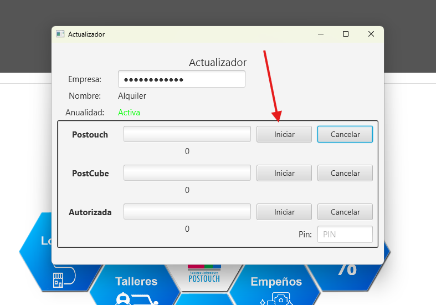436x305 pixels.
Task: Open the Talleres hexagon tile
Action: pos(136,284)
